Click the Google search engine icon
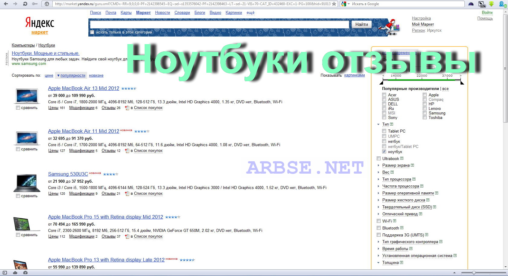Image resolution: width=508 pixels, height=276 pixels. pyautogui.click(x=343, y=4)
